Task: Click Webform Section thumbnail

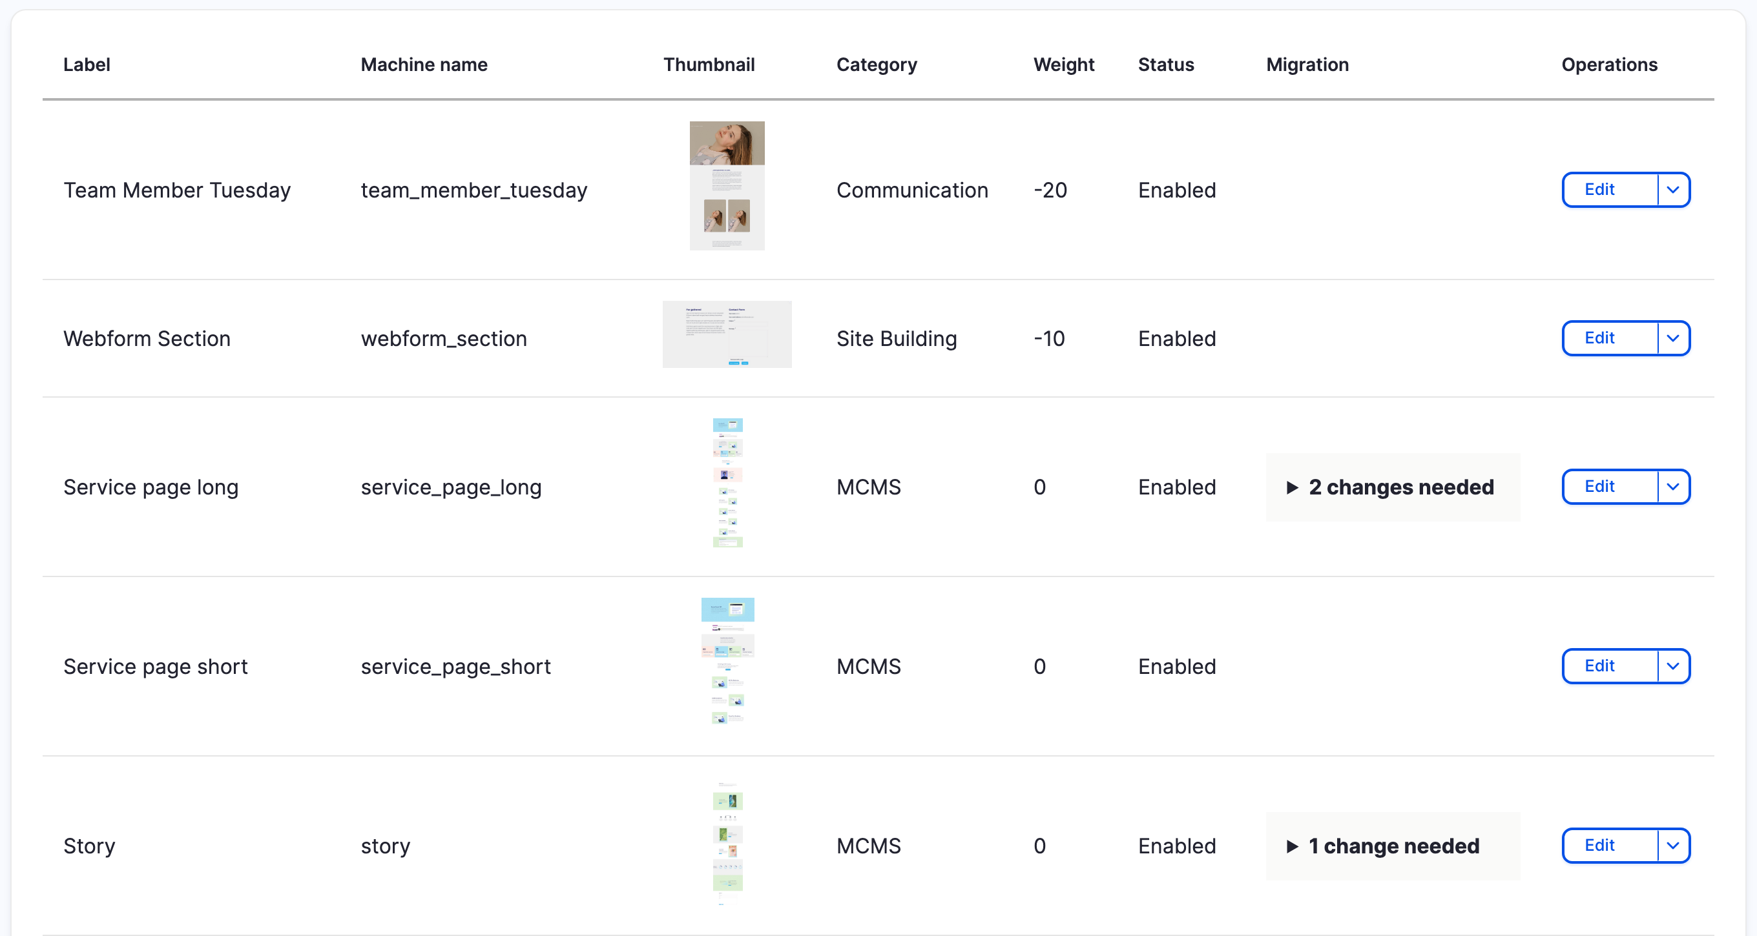Action: point(727,334)
